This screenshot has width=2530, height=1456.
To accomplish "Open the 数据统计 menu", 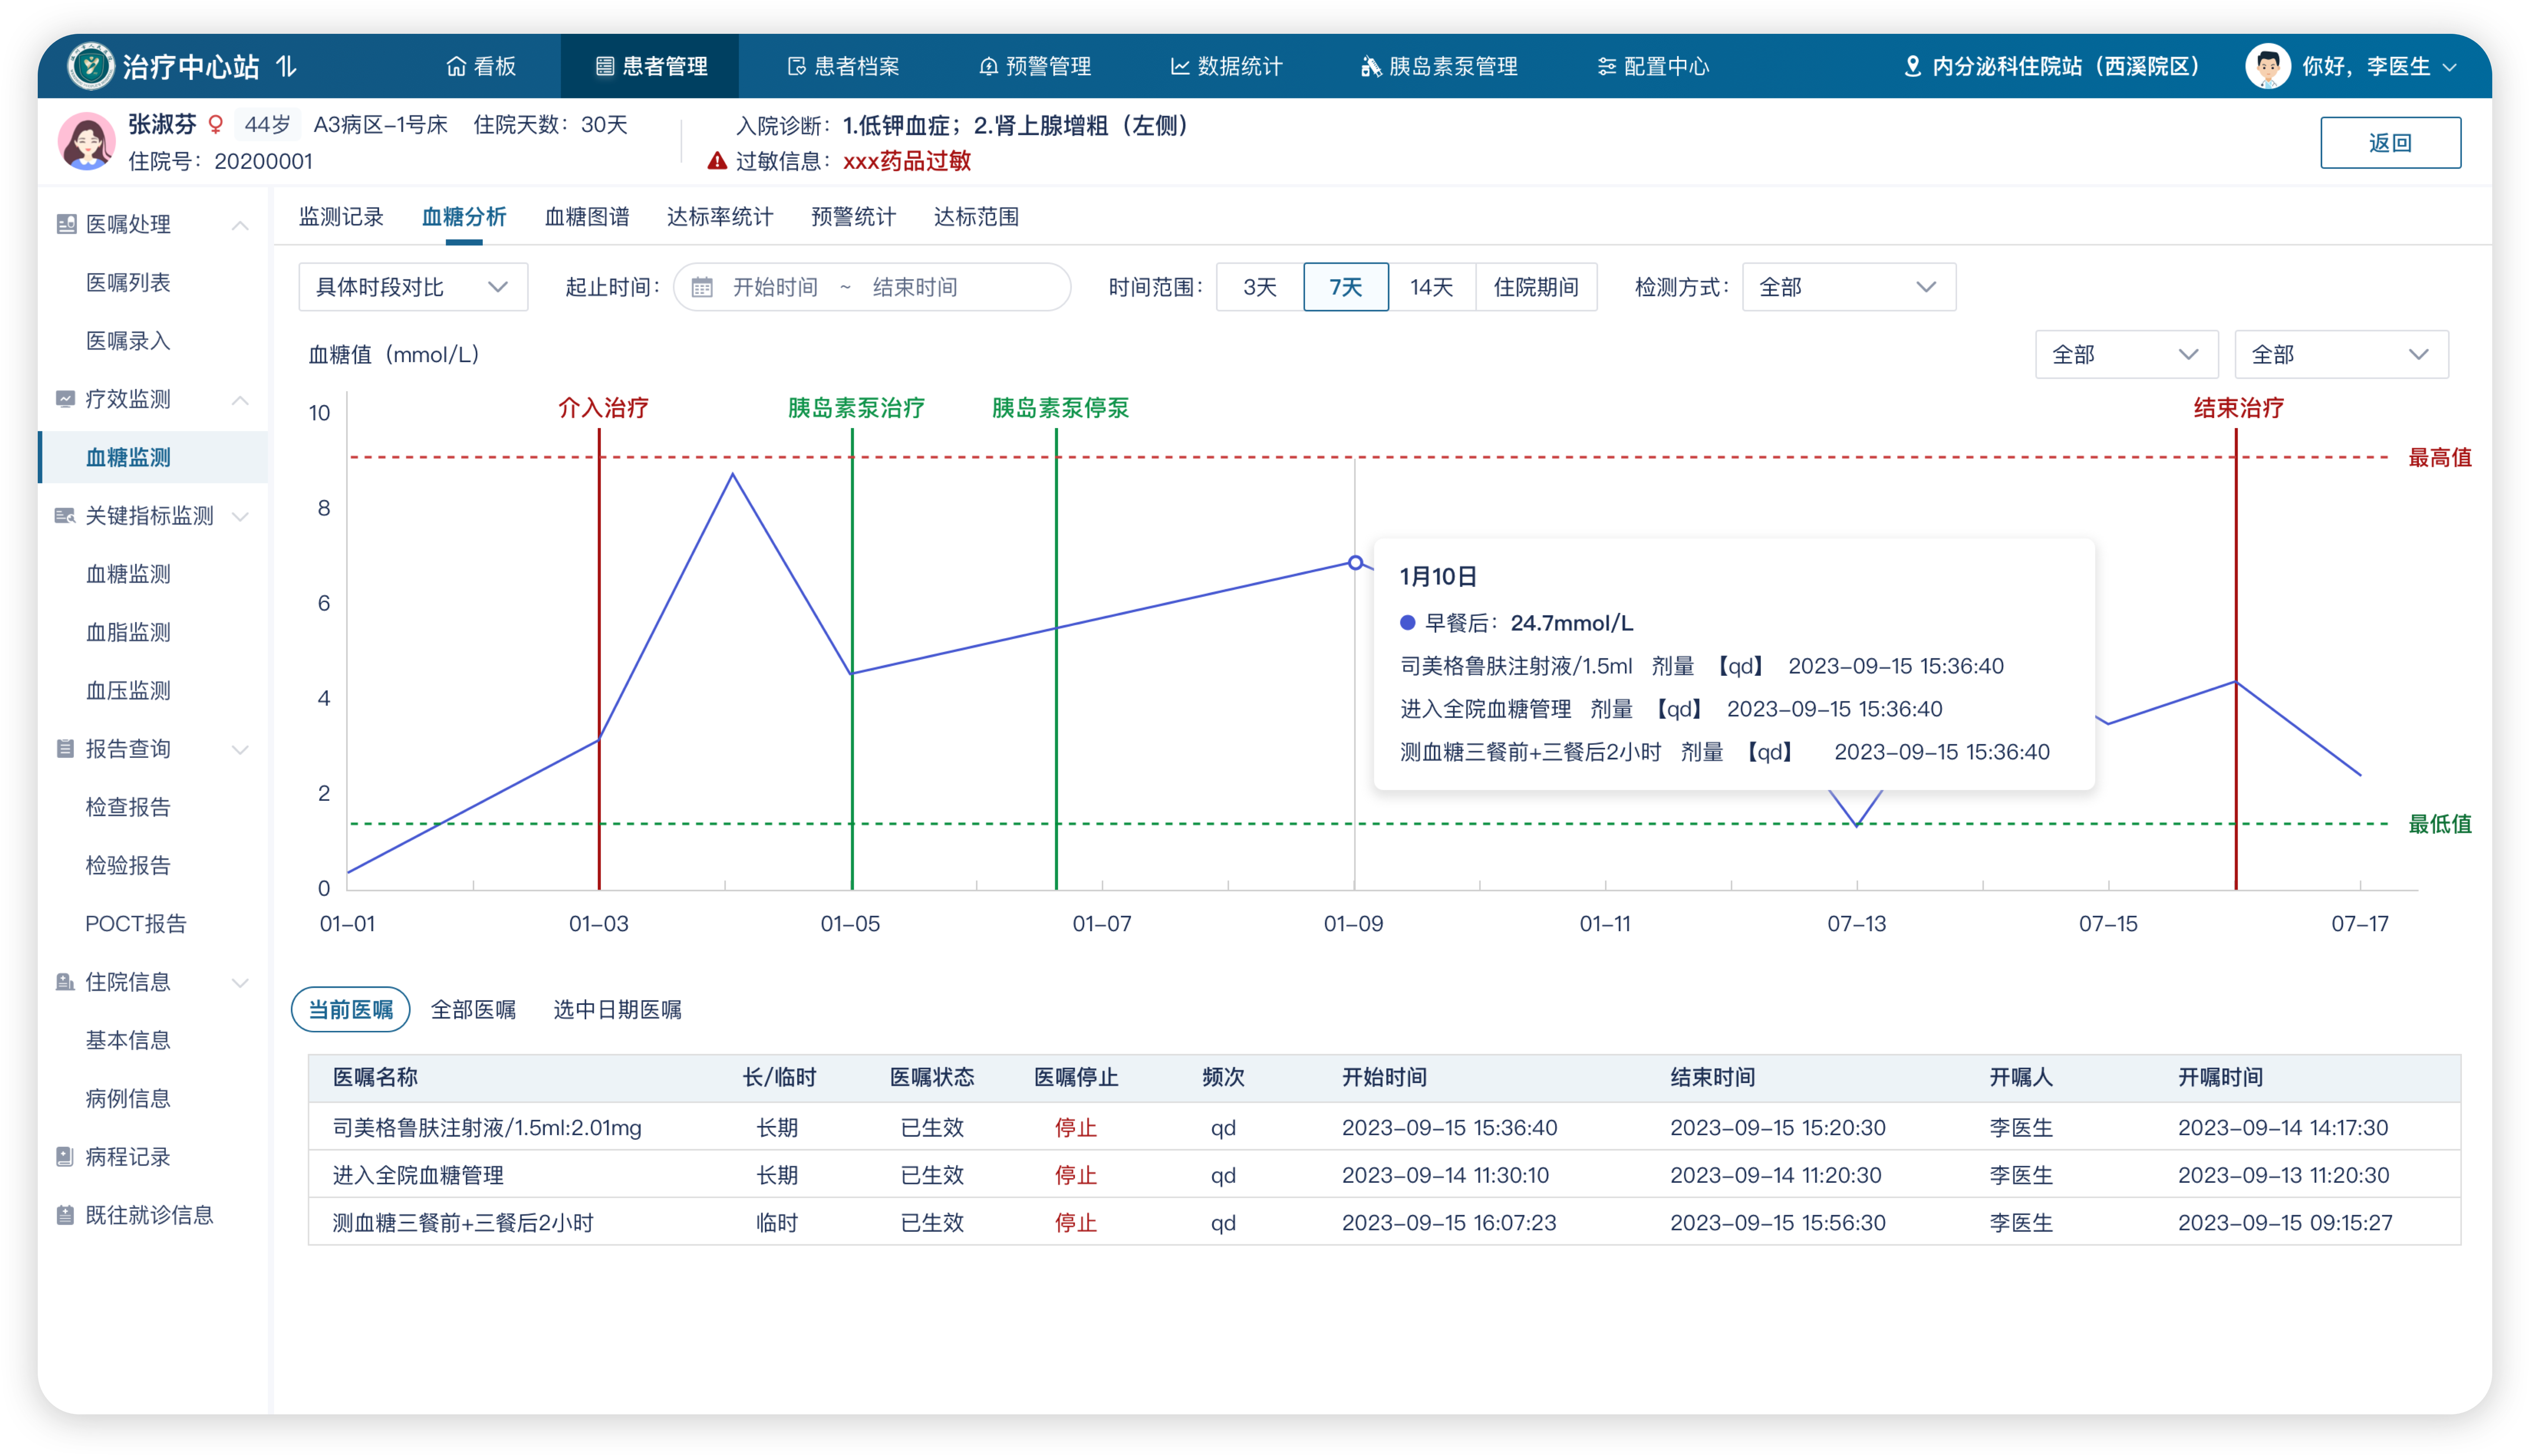I will pos(1226,66).
